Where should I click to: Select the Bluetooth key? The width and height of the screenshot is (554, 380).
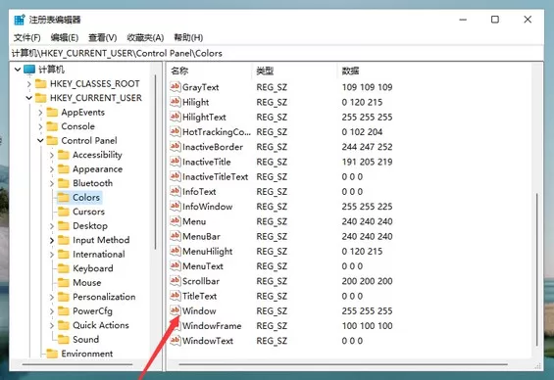[92, 183]
